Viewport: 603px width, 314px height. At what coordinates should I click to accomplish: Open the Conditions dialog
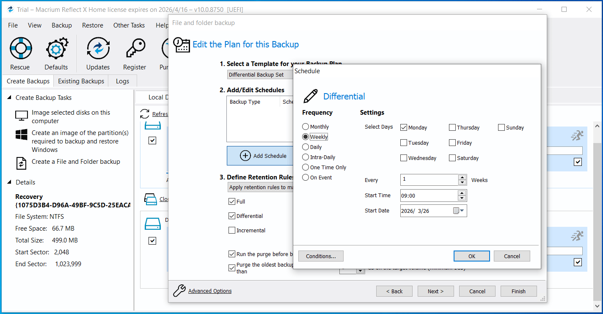click(321, 256)
